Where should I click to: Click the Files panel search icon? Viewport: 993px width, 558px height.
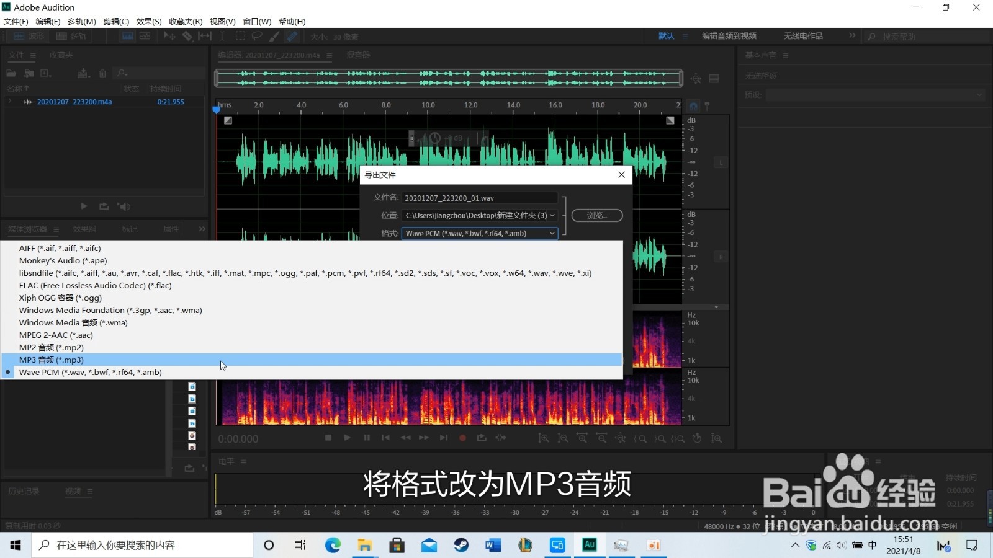(122, 73)
